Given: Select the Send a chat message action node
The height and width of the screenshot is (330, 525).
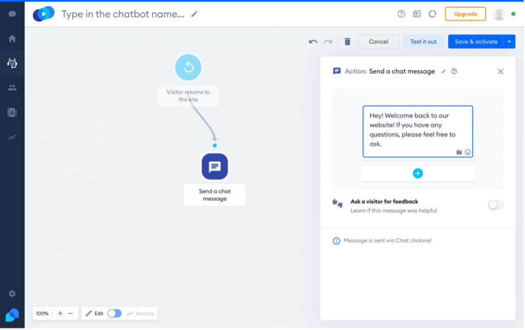Looking at the screenshot, I should (x=215, y=166).
